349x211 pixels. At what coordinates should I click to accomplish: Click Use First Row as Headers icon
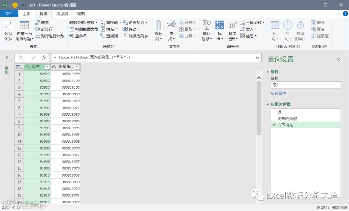point(24,25)
